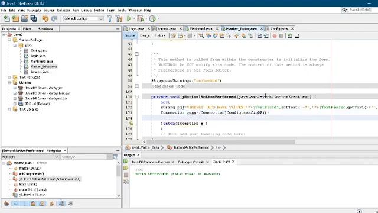Click the Redo toolbar icon
This screenshot has height=213, width=378.
[x=54, y=18]
